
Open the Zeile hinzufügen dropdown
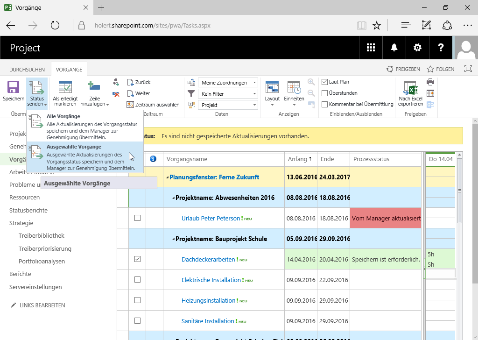click(x=94, y=93)
